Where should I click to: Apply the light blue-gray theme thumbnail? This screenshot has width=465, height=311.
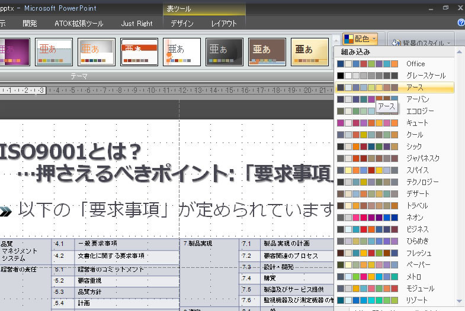click(54, 52)
